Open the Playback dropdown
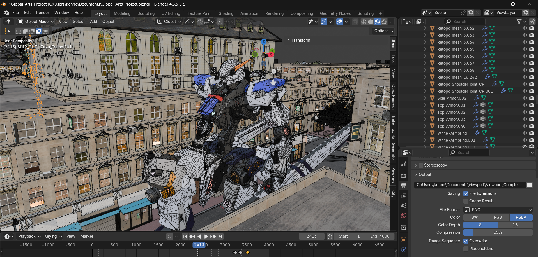Screen dimensions: 538x257 (29, 237)
